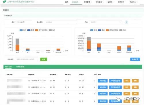Click the blue button above the table, top right
The image size is (144, 105).
tap(135, 59)
